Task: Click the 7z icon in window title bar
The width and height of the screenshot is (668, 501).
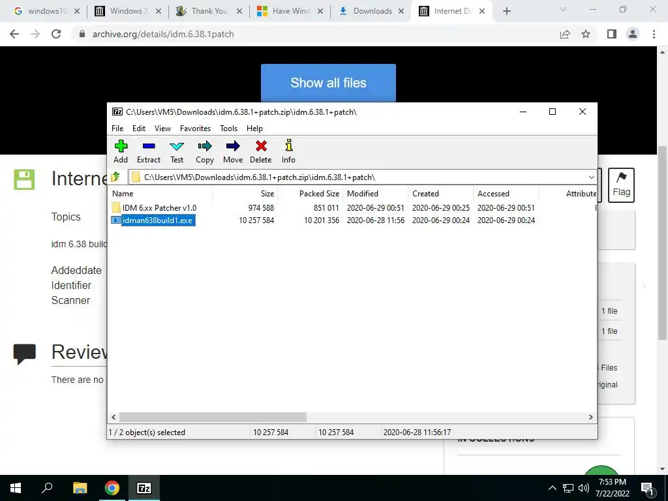Action: [x=117, y=112]
